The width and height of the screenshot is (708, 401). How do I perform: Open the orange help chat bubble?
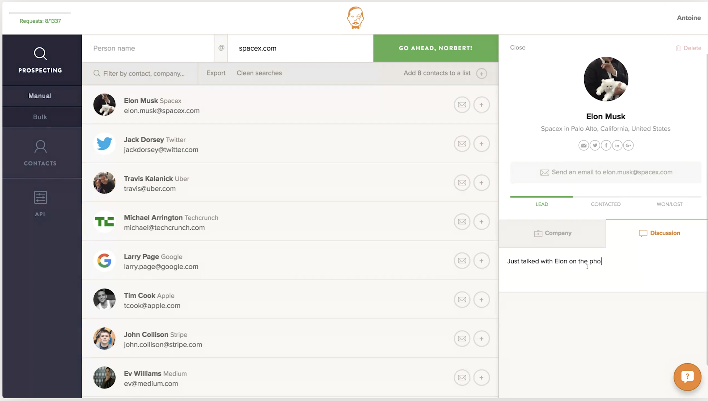point(687,377)
